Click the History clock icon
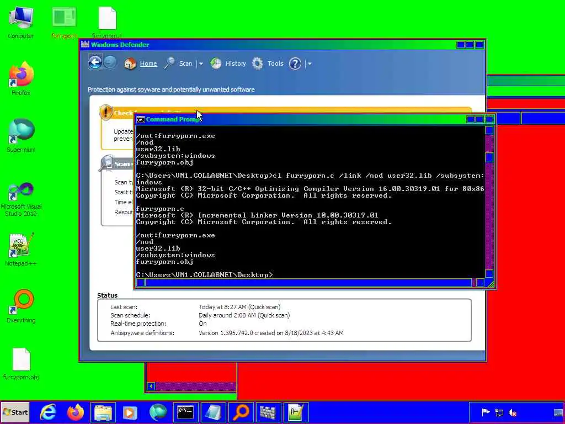 click(x=216, y=63)
